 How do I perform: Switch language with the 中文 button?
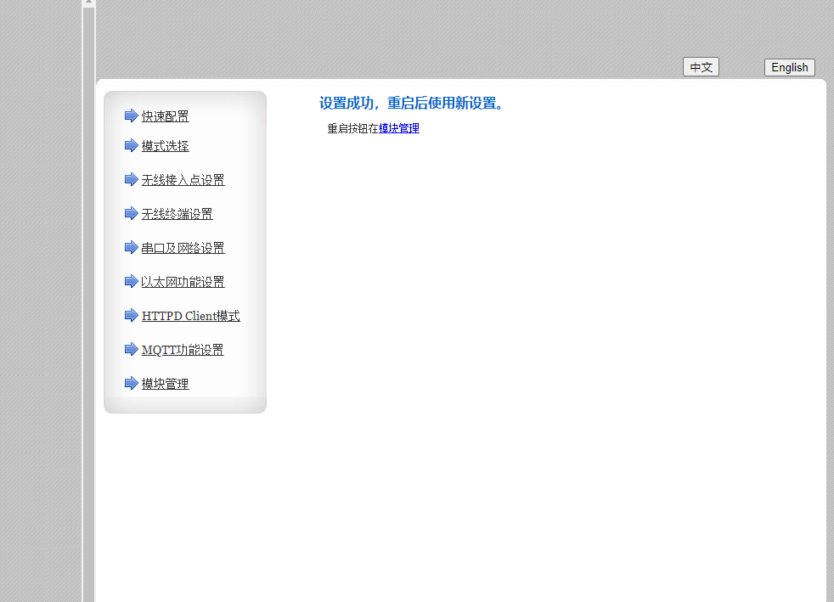701,67
